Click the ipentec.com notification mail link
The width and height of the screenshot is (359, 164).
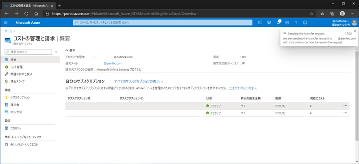click(x=113, y=63)
